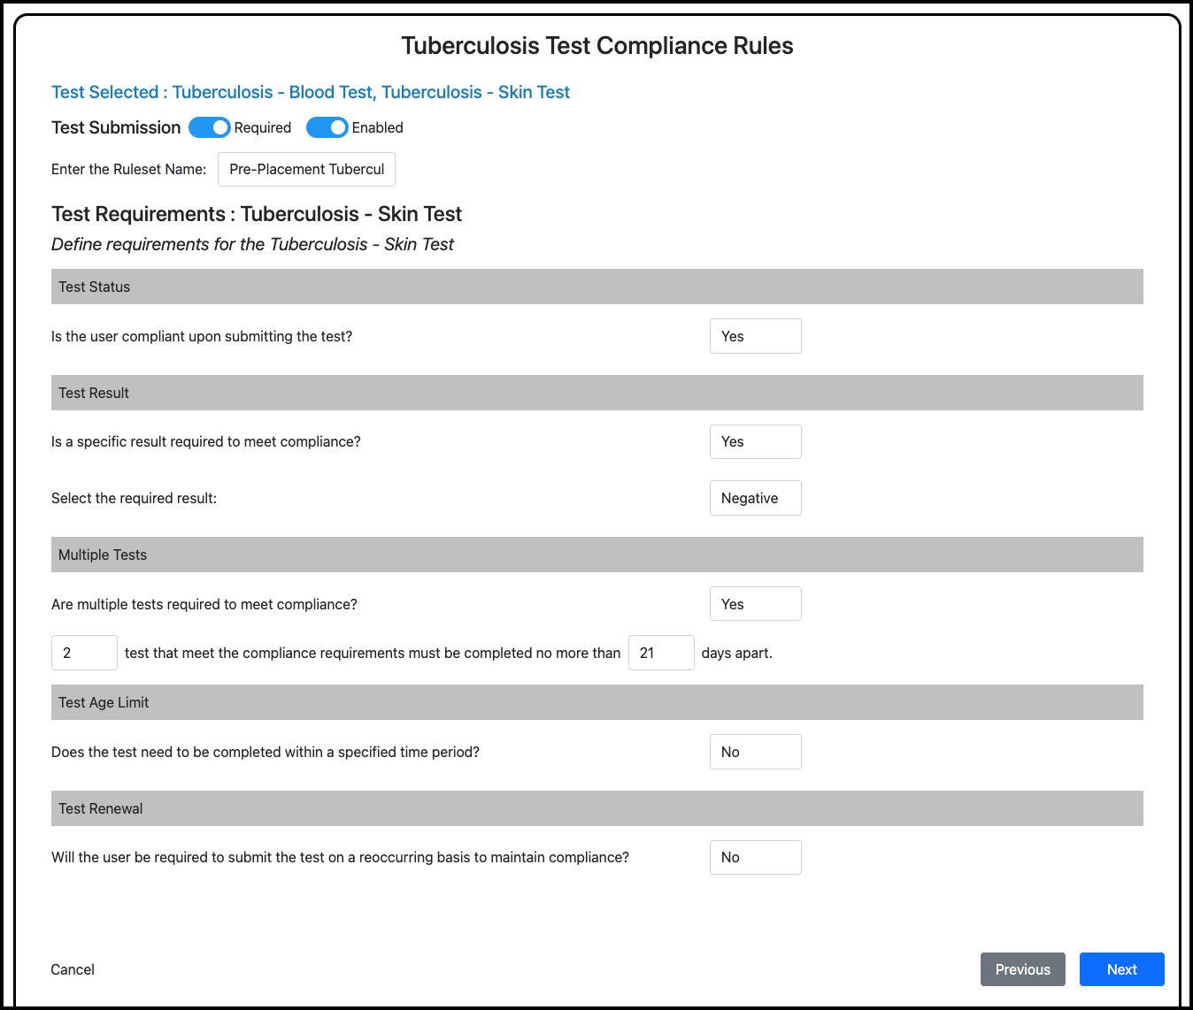Open the specific result required dropdown
Viewport: 1193px width, 1010px height.
pos(755,442)
